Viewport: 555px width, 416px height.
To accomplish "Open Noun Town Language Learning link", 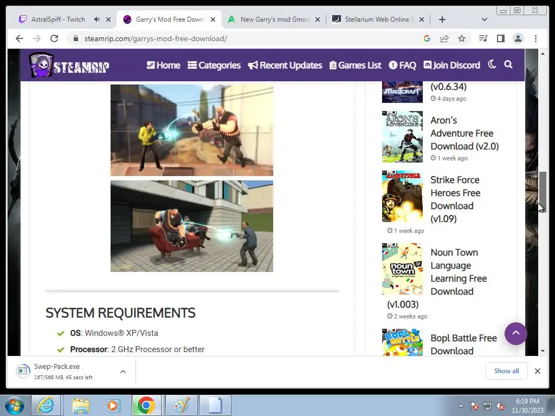I will click(459, 272).
